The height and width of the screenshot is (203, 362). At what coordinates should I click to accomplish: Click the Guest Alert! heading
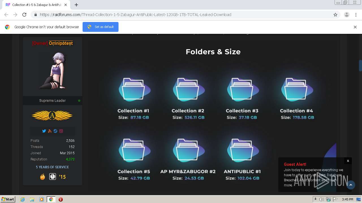295,164
